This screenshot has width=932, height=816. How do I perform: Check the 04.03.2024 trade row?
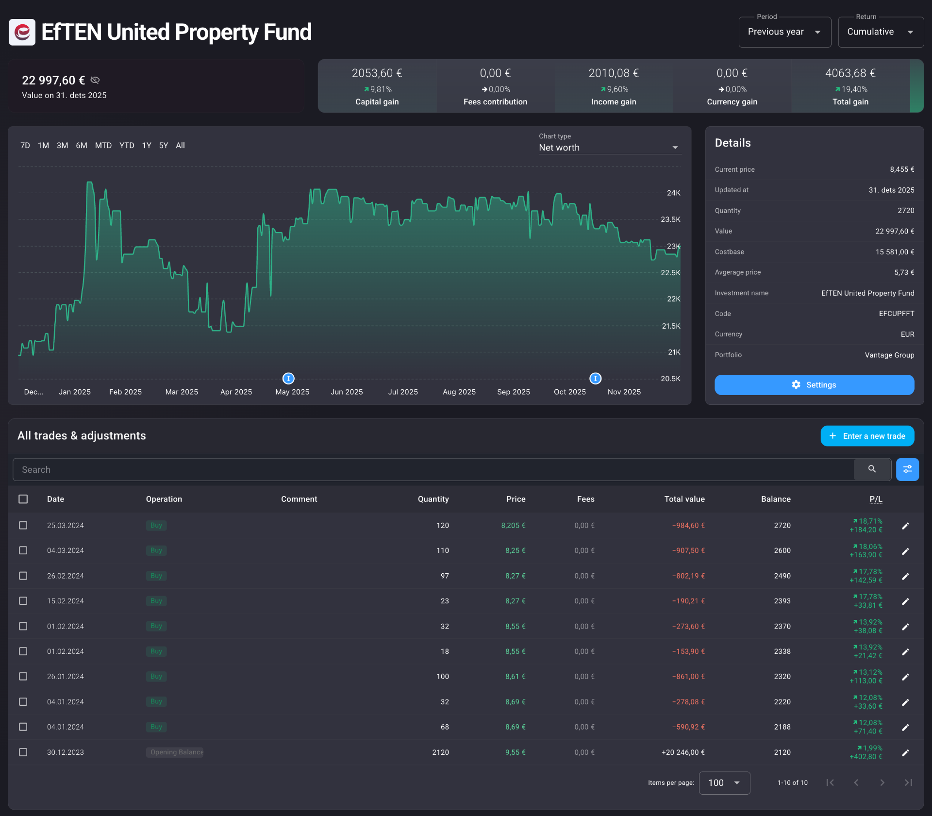(x=23, y=550)
